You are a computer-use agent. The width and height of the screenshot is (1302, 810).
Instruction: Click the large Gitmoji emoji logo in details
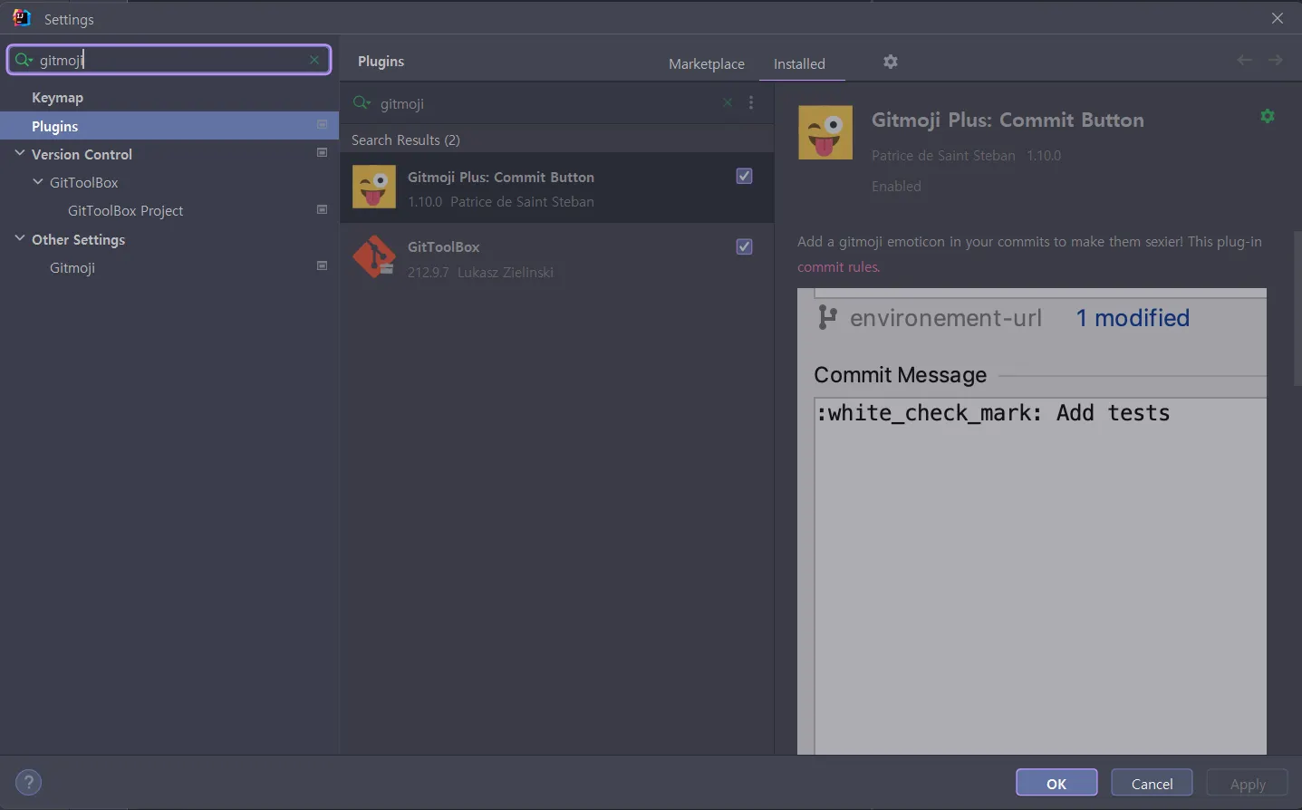(825, 132)
